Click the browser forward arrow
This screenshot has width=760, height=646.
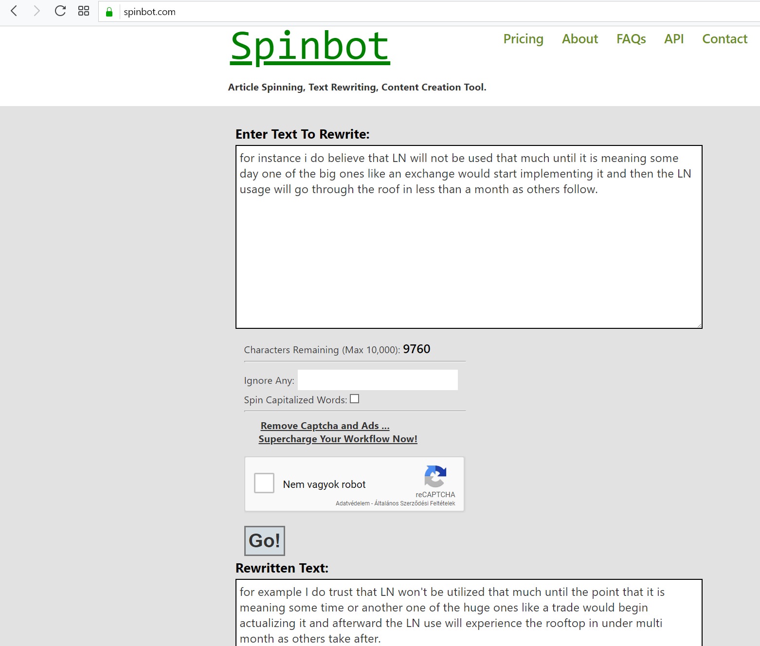(x=36, y=11)
